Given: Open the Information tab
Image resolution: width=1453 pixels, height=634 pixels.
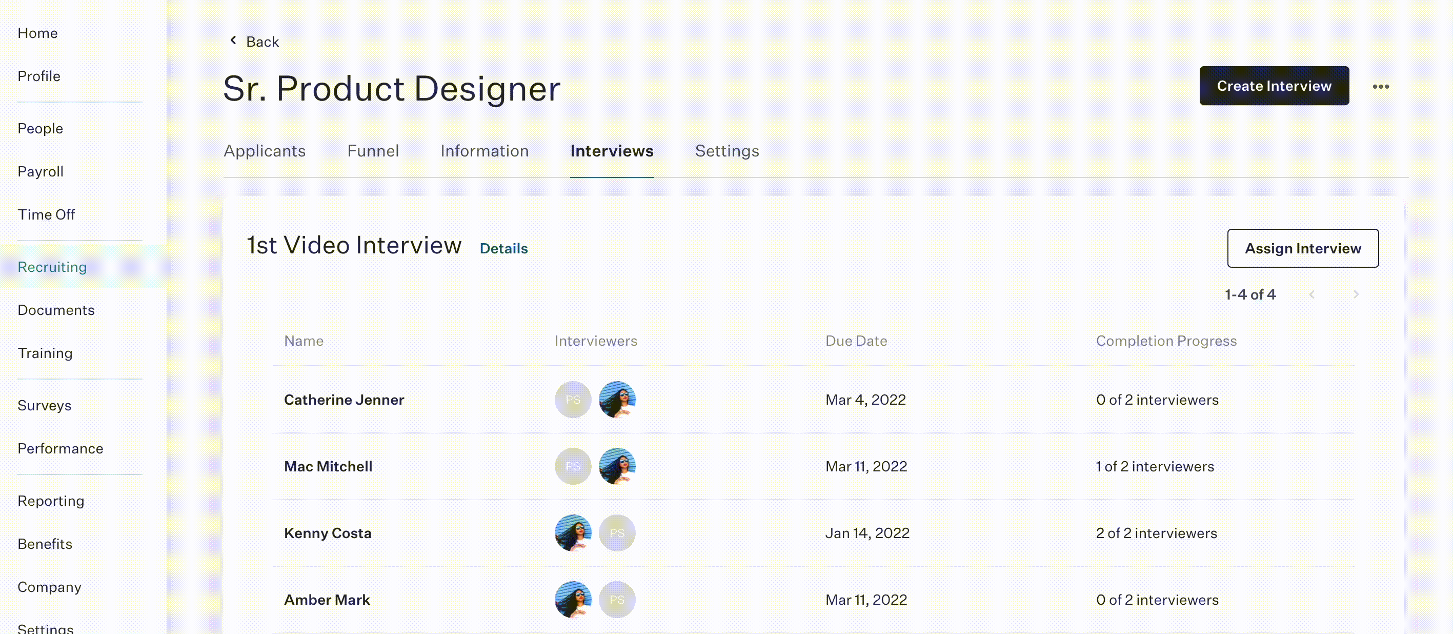Looking at the screenshot, I should [x=485, y=151].
